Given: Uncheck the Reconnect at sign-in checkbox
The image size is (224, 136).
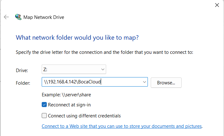Looking at the screenshot, I should coord(44,105).
